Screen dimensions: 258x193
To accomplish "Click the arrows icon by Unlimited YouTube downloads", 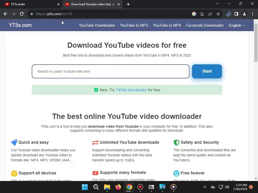I will [95, 142].
